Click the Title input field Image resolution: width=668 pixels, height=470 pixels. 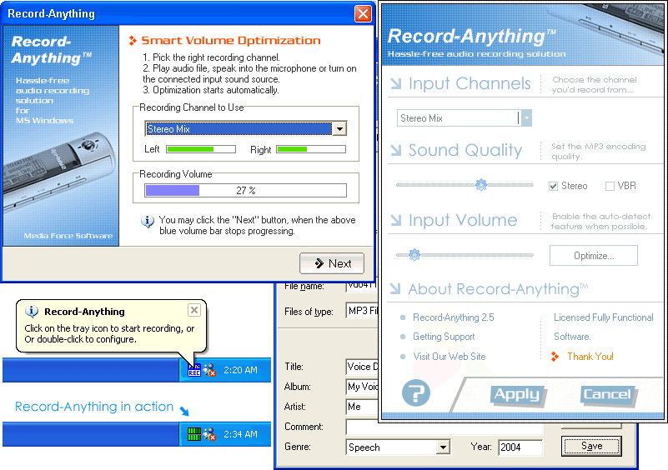coord(362,367)
